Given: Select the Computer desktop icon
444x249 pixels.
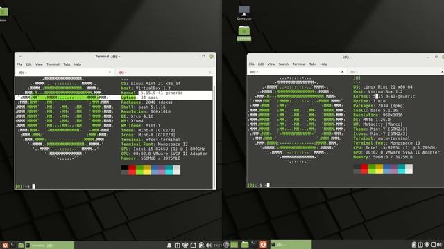Looking at the screenshot, I should [x=244, y=13].
